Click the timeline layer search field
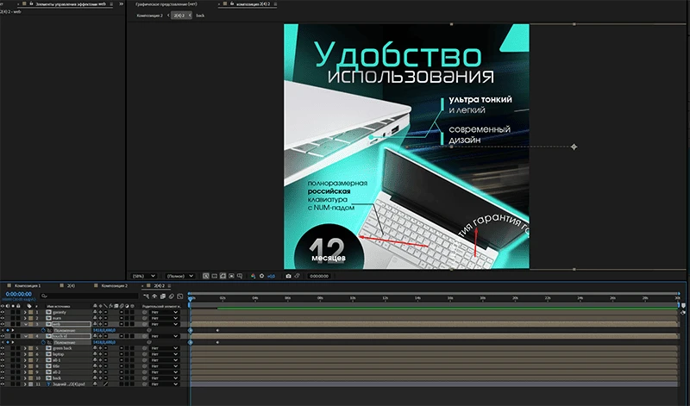The width and height of the screenshot is (690, 406). [x=90, y=296]
